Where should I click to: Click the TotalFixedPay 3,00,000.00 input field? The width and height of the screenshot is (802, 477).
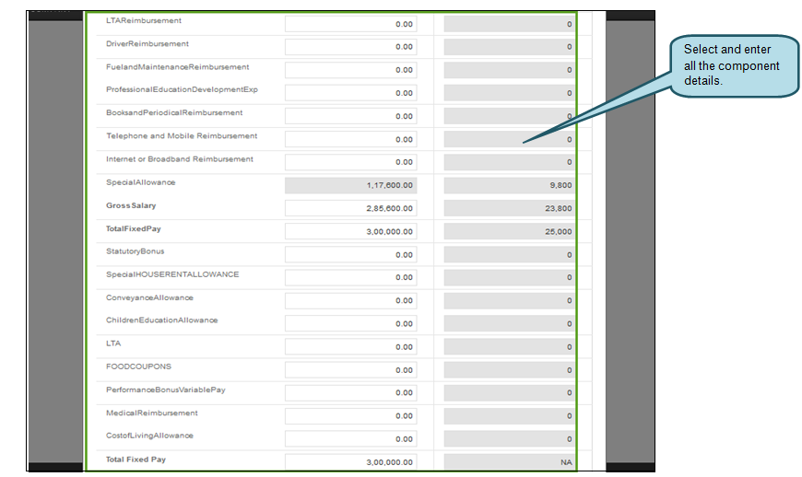(351, 231)
